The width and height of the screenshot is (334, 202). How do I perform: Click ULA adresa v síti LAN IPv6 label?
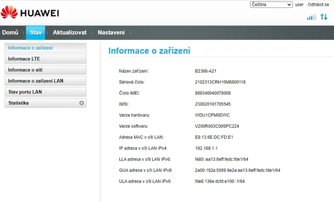tap(145, 181)
